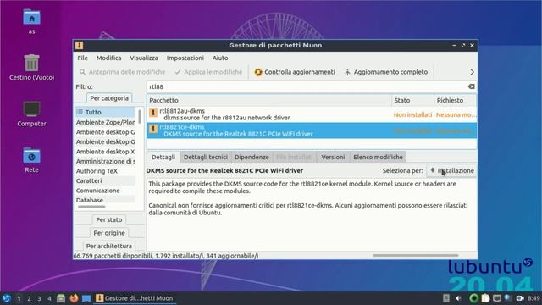Sort by Stato column header
This screenshot has width=542, height=305.
412,100
